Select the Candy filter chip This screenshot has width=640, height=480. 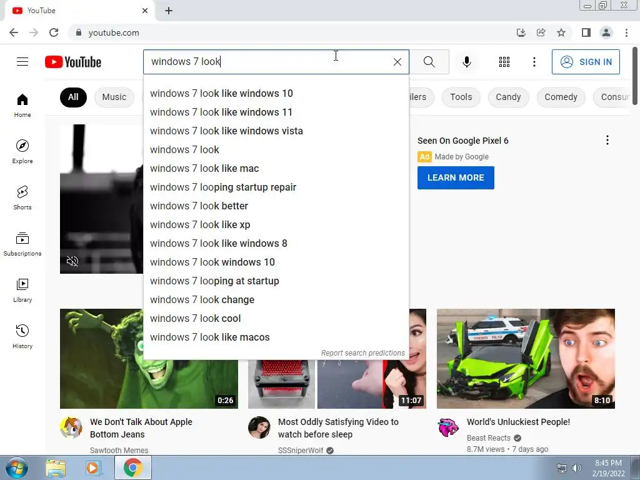point(508,97)
